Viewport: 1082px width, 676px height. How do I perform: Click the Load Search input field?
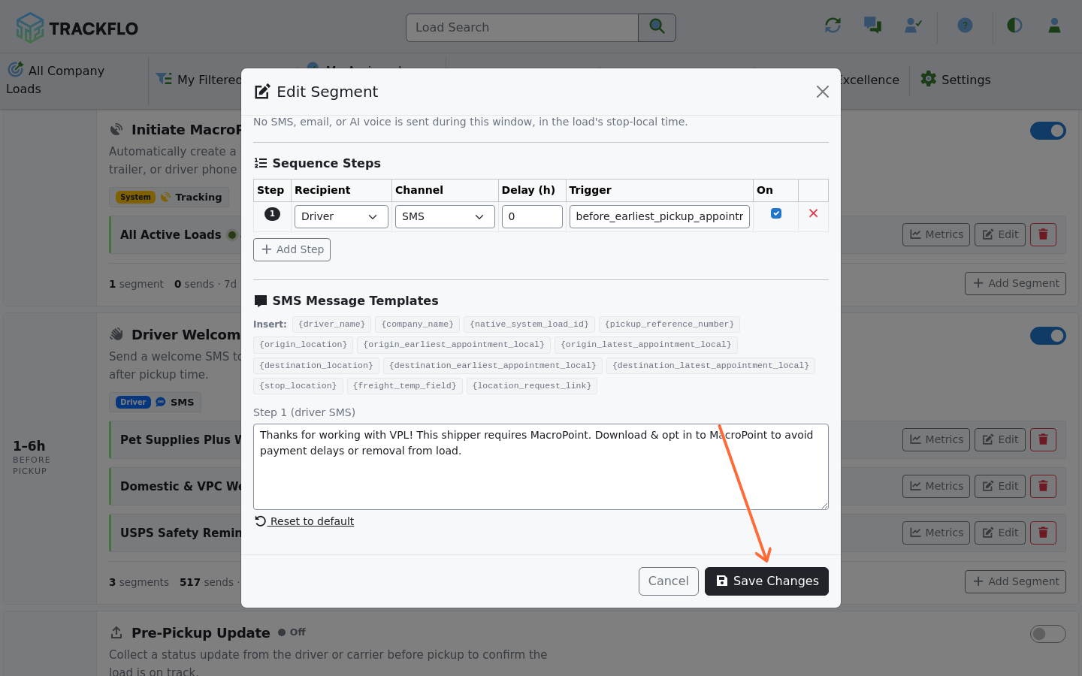click(x=522, y=28)
